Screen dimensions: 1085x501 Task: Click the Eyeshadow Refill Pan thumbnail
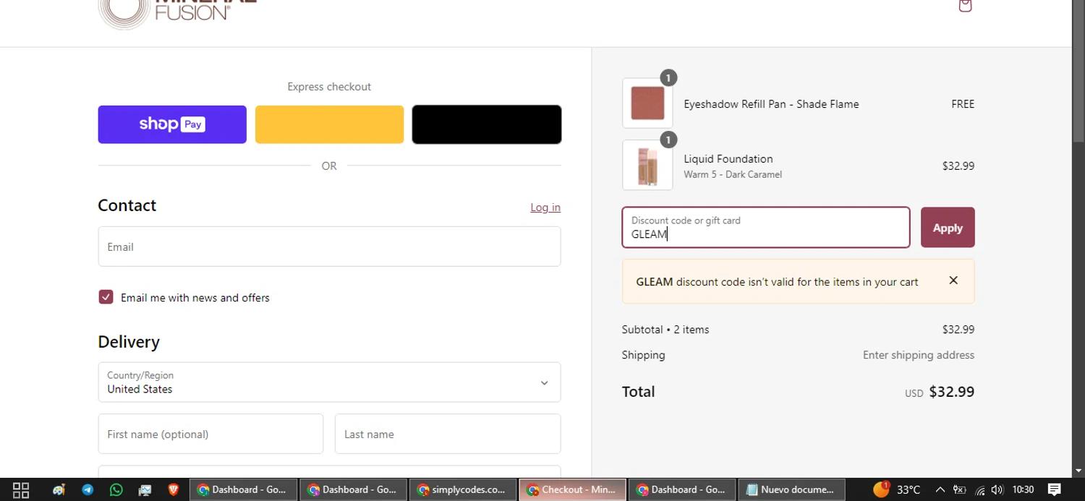[x=647, y=103]
